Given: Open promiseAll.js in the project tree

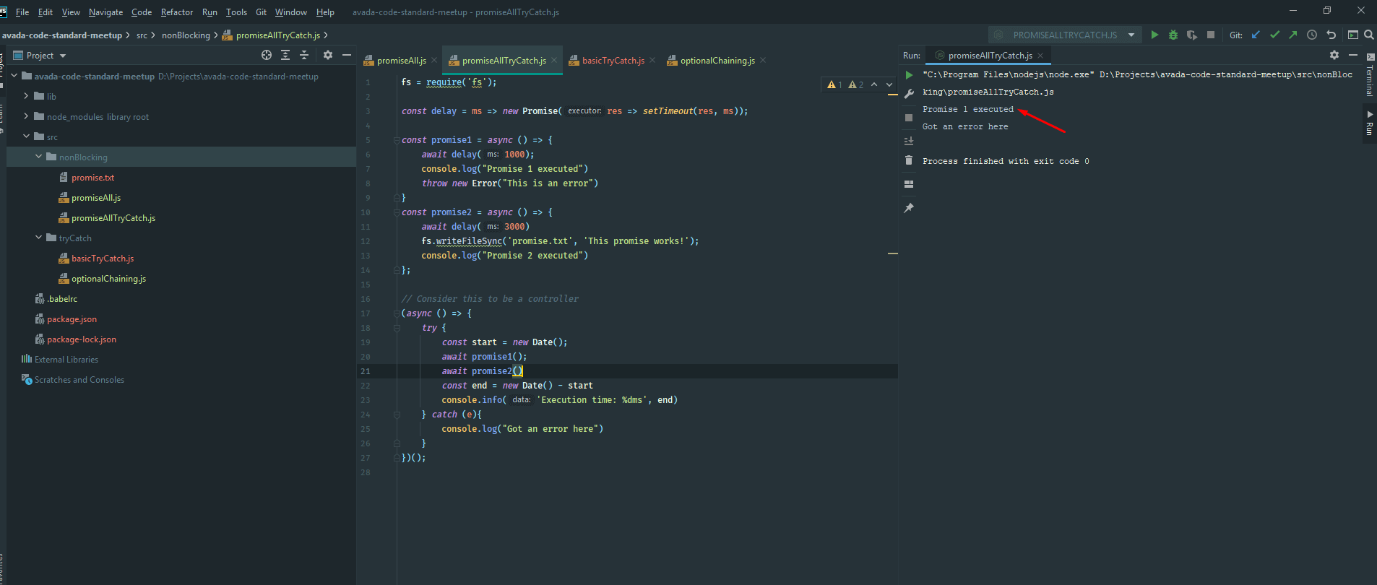Looking at the screenshot, I should (x=95, y=198).
